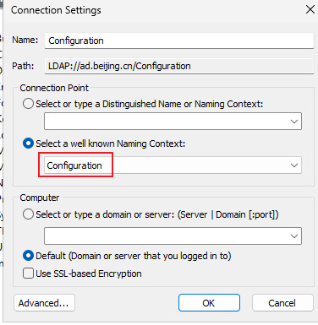Viewport: 318px width, 325px height.
Task: Enable Use SSL-based Encryption checkbox
Action: point(28,274)
